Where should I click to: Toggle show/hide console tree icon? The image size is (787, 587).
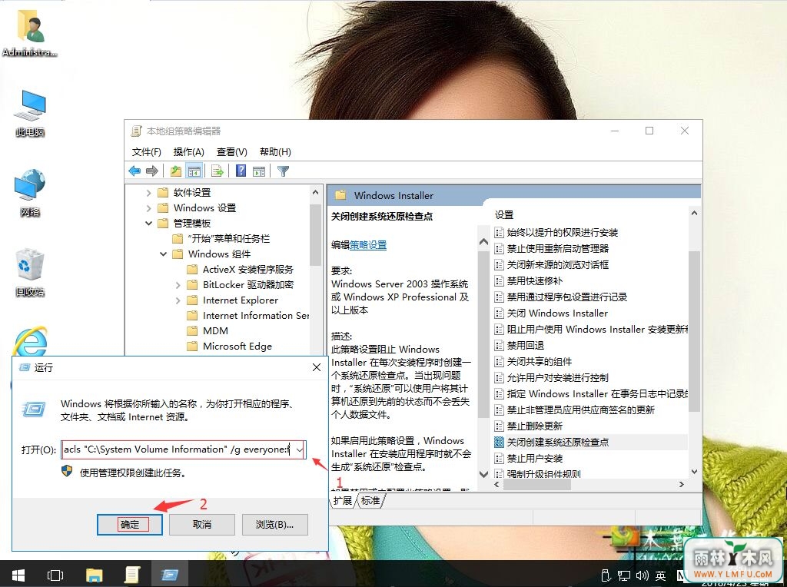coord(194,171)
